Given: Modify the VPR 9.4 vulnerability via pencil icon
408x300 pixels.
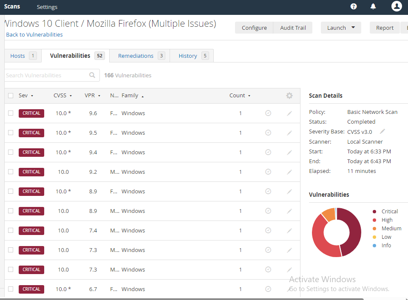Looking at the screenshot, I should click(x=289, y=152).
